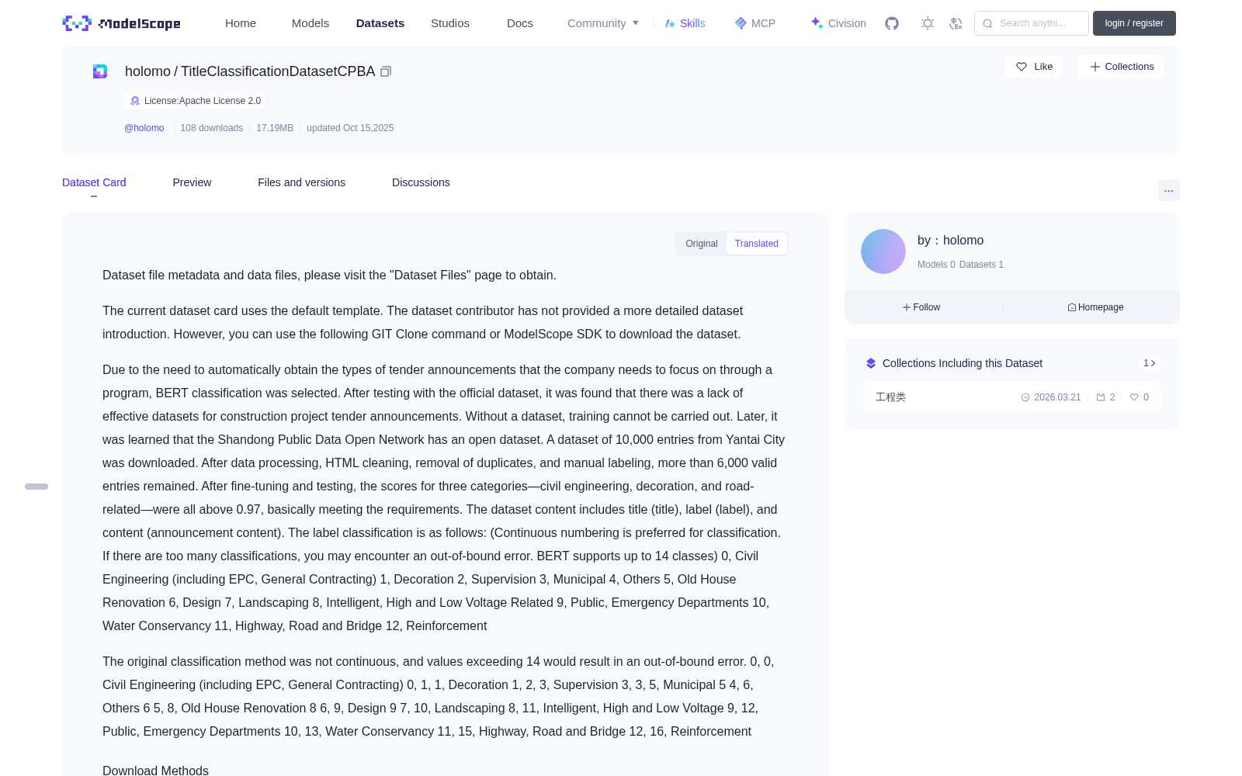Open the GitHub icon link

(x=892, y=23)
